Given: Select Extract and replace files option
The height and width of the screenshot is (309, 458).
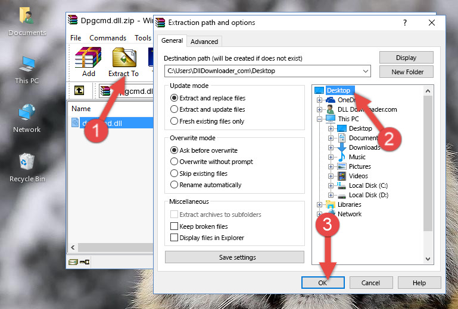Looking at the screenshot, I should point(174,98).
